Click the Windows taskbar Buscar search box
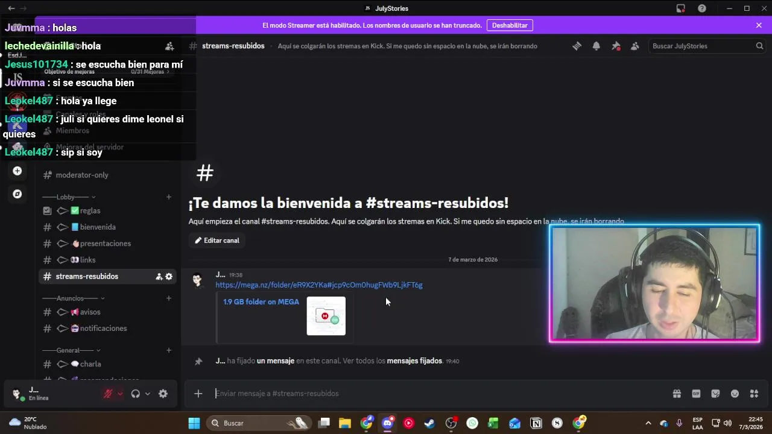 (x=259, y=423)
